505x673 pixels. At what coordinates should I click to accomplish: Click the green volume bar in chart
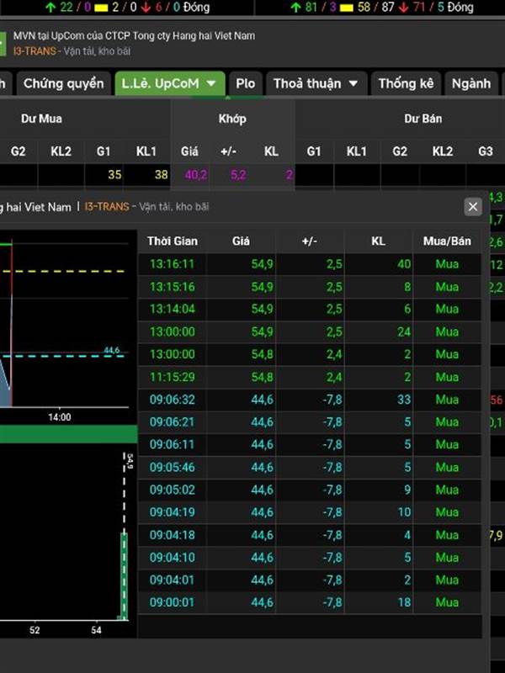(123, 576)
